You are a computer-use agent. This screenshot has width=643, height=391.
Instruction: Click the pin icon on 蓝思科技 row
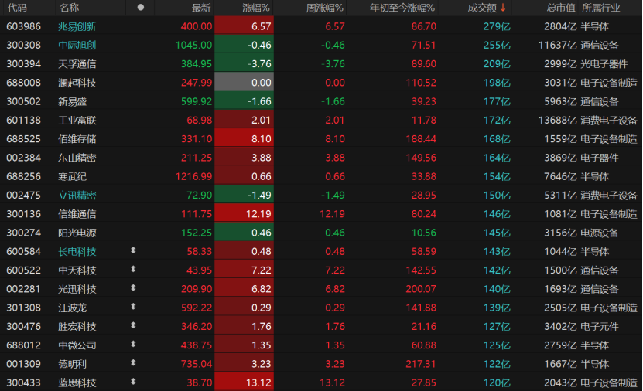tap(133, 382)
